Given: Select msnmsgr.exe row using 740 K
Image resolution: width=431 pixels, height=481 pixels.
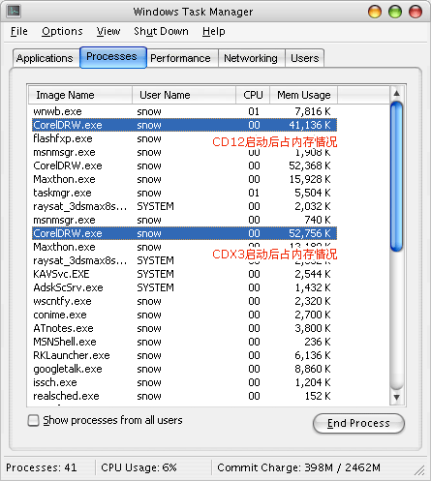Looking at the screenshot, I should (x=184, y=220).
